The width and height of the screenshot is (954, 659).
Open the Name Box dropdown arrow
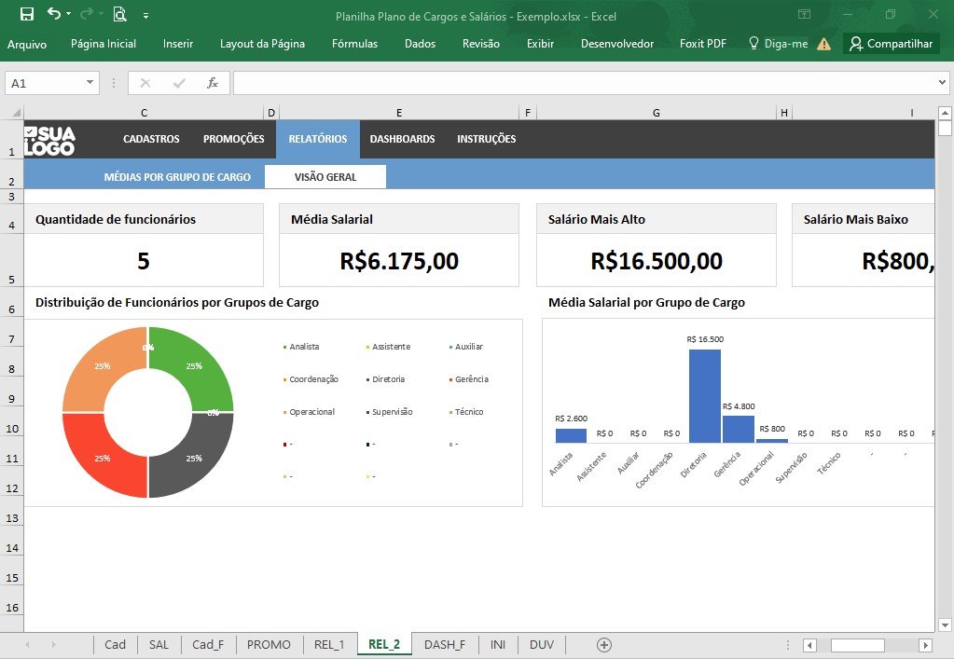tap(90, 83)
